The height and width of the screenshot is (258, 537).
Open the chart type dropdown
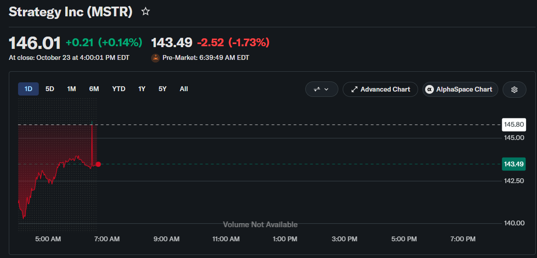pyautogui.click(x=322, y=89)
